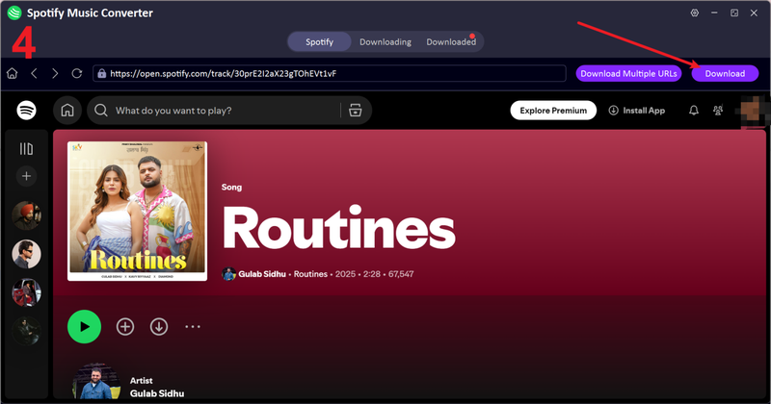
Task: Go to browser home page icon
Action: [x=13, y=73]
